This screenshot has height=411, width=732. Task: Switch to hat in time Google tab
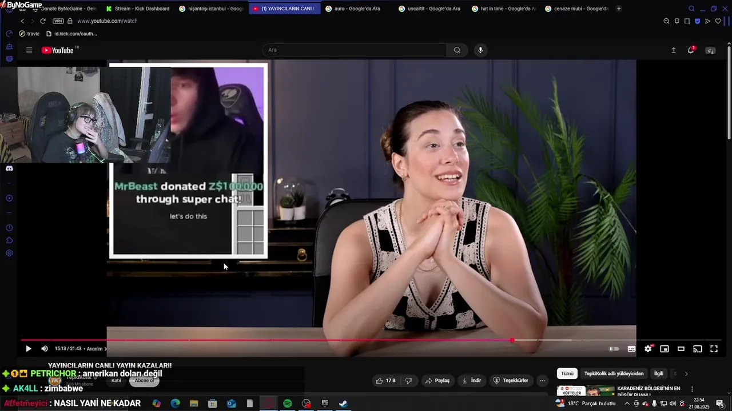tap(503, 9)
